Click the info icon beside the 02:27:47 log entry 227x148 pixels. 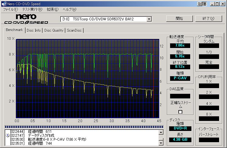[7, 136]
